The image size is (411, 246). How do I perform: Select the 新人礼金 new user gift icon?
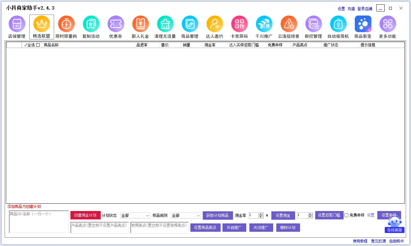click(x=140, y=24)
